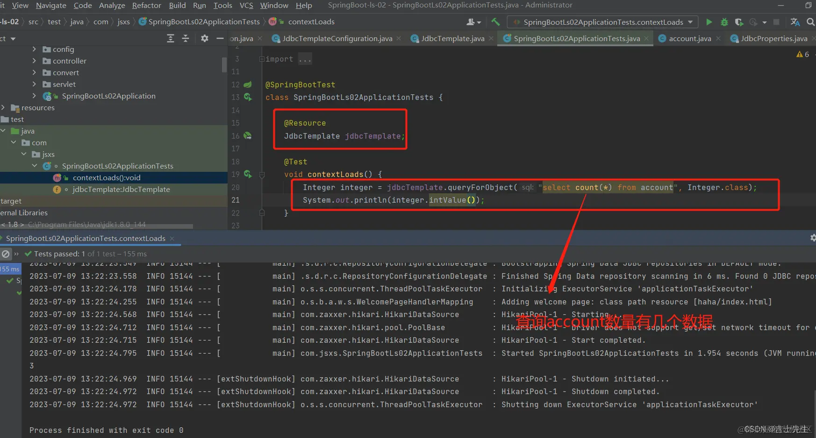The height and width of the screenshot is (438, 816).
Task: Open the Build menu
Action: (177, 6)
